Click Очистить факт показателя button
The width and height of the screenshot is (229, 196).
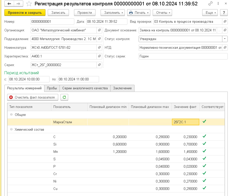coord(33,97)
